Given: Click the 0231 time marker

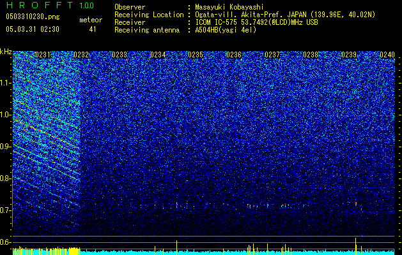Looking at the screenshot, I should 43,55.
